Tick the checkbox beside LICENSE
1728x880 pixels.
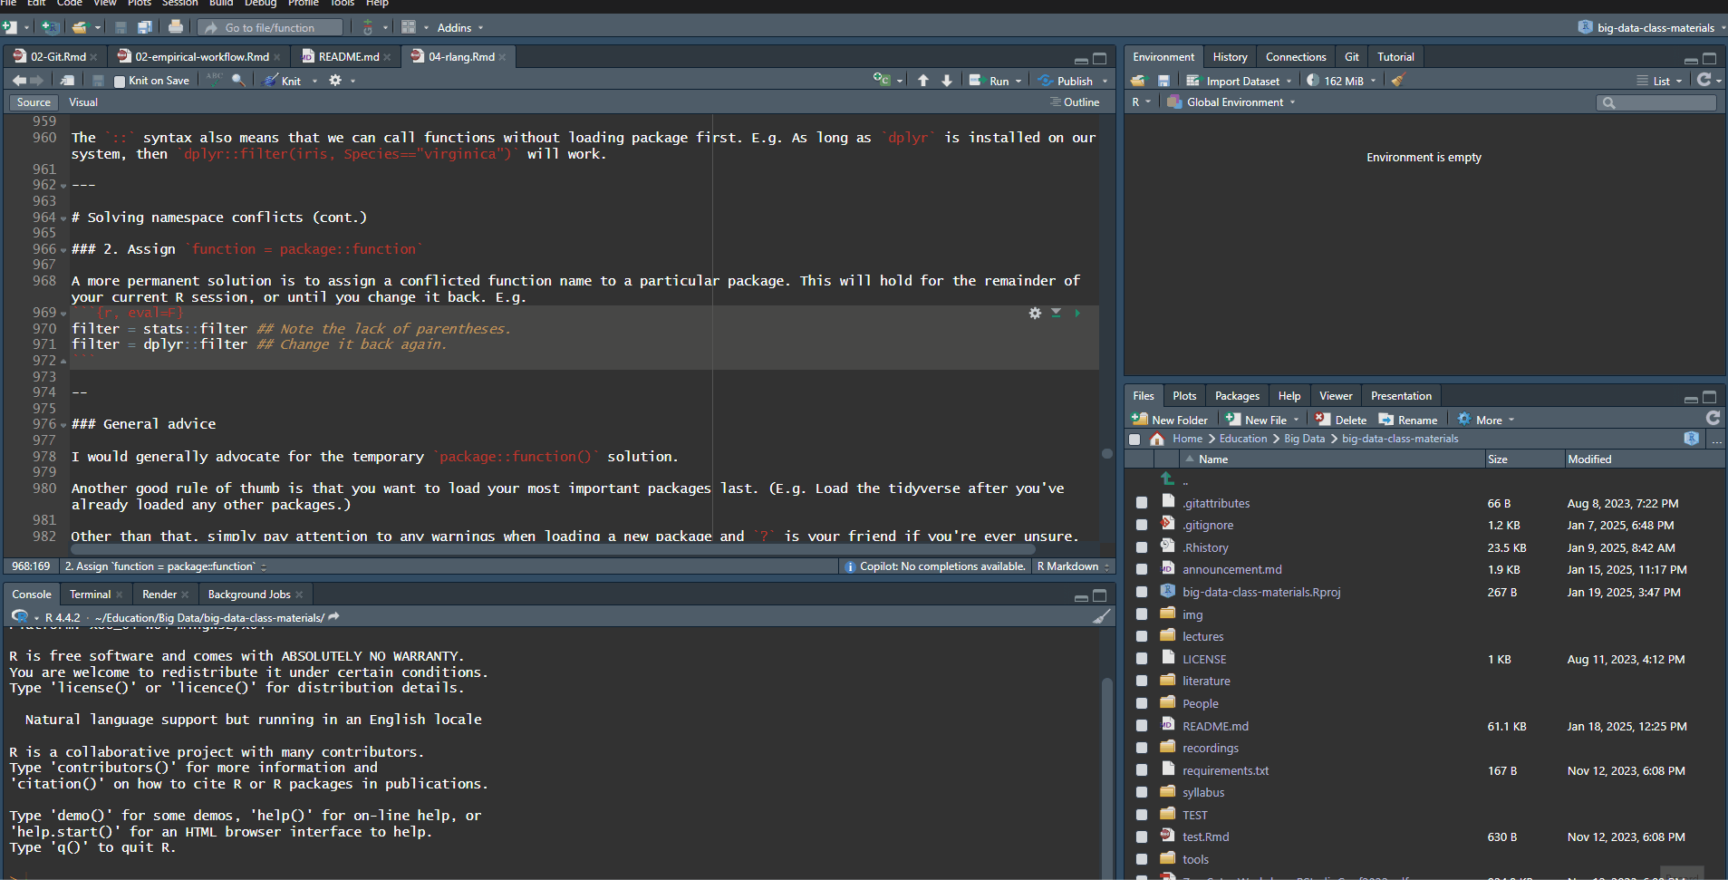point(1142,659)
